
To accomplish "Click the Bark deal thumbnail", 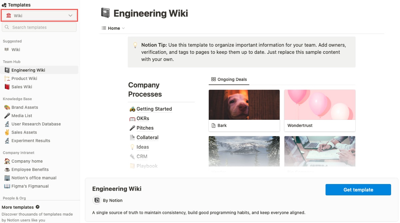I will (244, 105).
